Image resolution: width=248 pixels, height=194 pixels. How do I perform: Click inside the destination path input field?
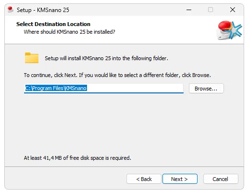point(104,88)
